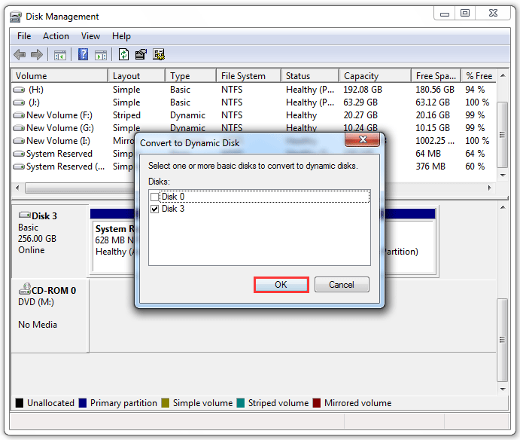Click the horizontal scroll left arrow
This screenshot has height=440, width=520.
click(17, 188)
